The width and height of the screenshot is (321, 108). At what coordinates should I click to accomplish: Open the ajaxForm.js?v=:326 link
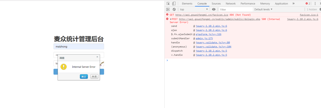click(x=208, y=34)
